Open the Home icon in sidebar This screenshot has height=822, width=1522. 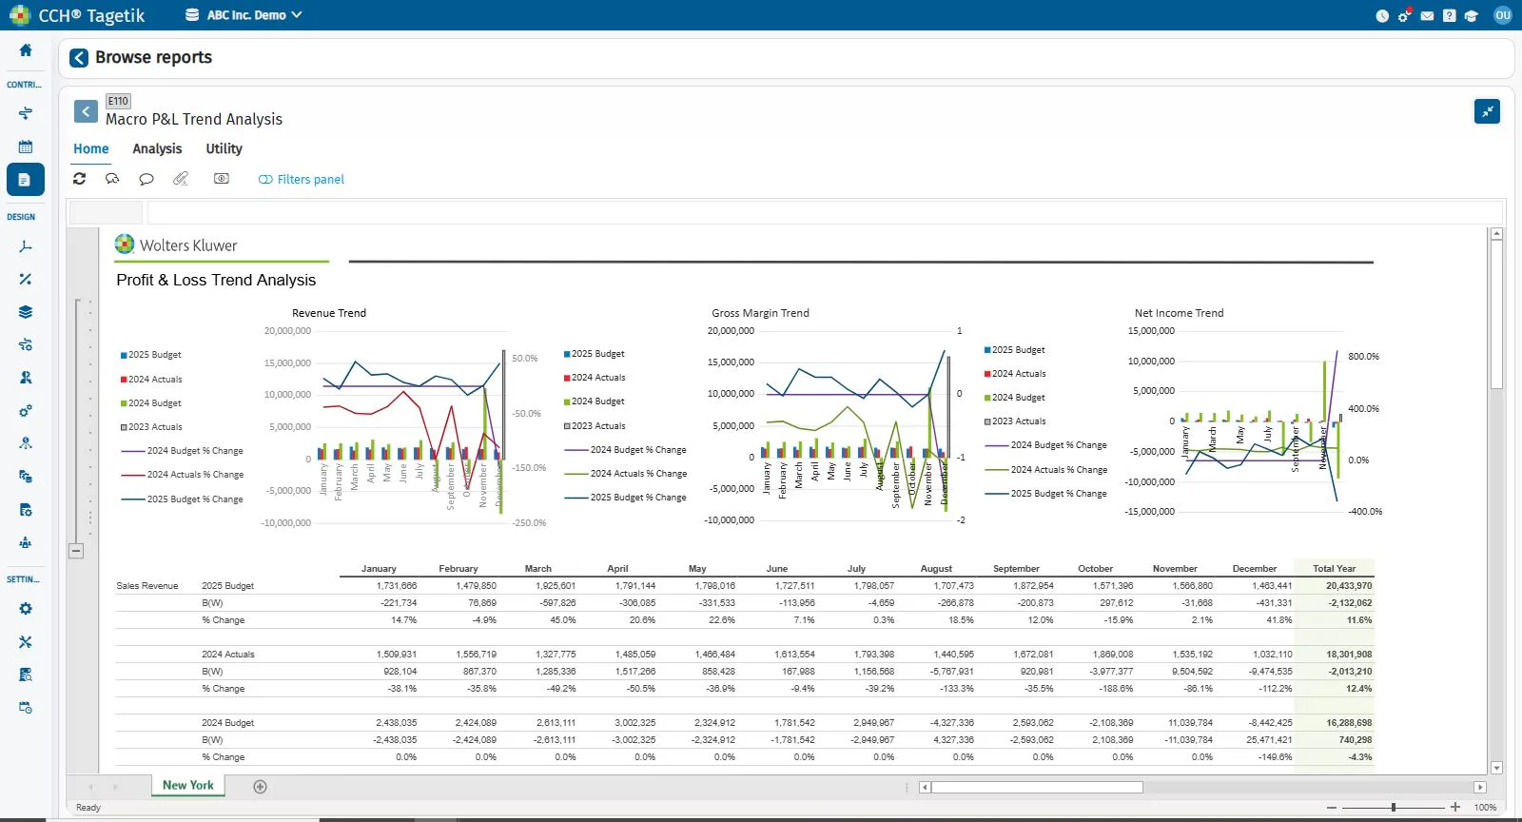click(26, 49)
